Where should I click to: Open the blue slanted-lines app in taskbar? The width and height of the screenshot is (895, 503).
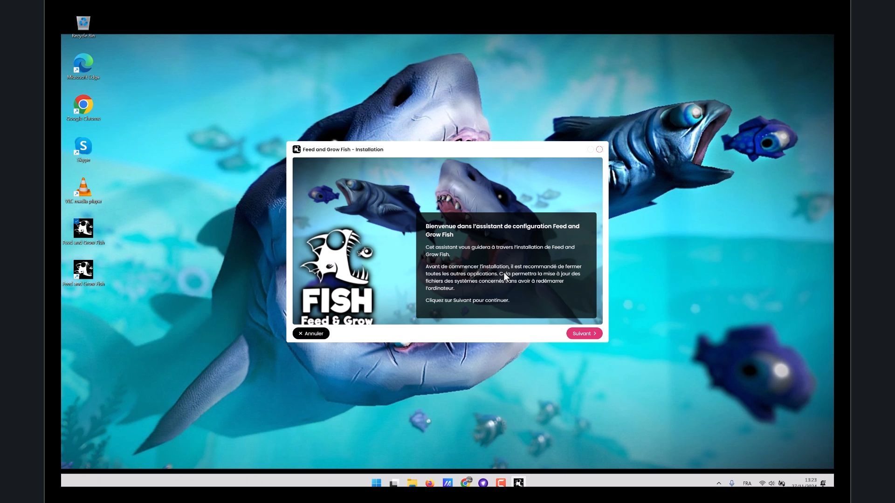[x=447, y=483]
